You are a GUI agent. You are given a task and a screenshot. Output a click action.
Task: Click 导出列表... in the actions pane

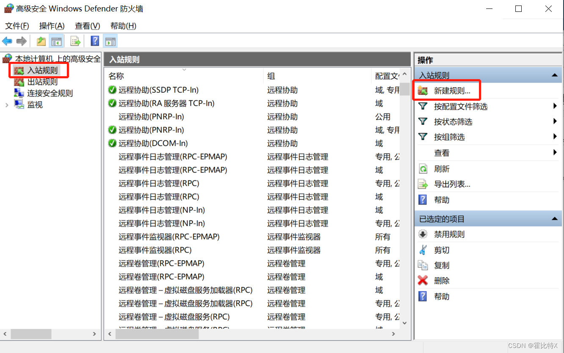(452, 184)
